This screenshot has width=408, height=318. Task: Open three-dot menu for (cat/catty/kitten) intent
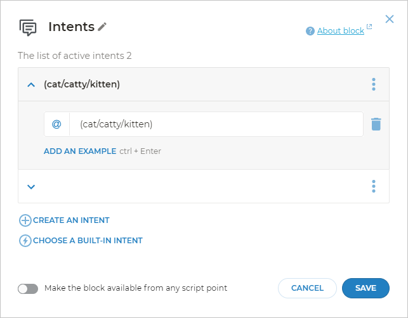click(x=374, y=84)
